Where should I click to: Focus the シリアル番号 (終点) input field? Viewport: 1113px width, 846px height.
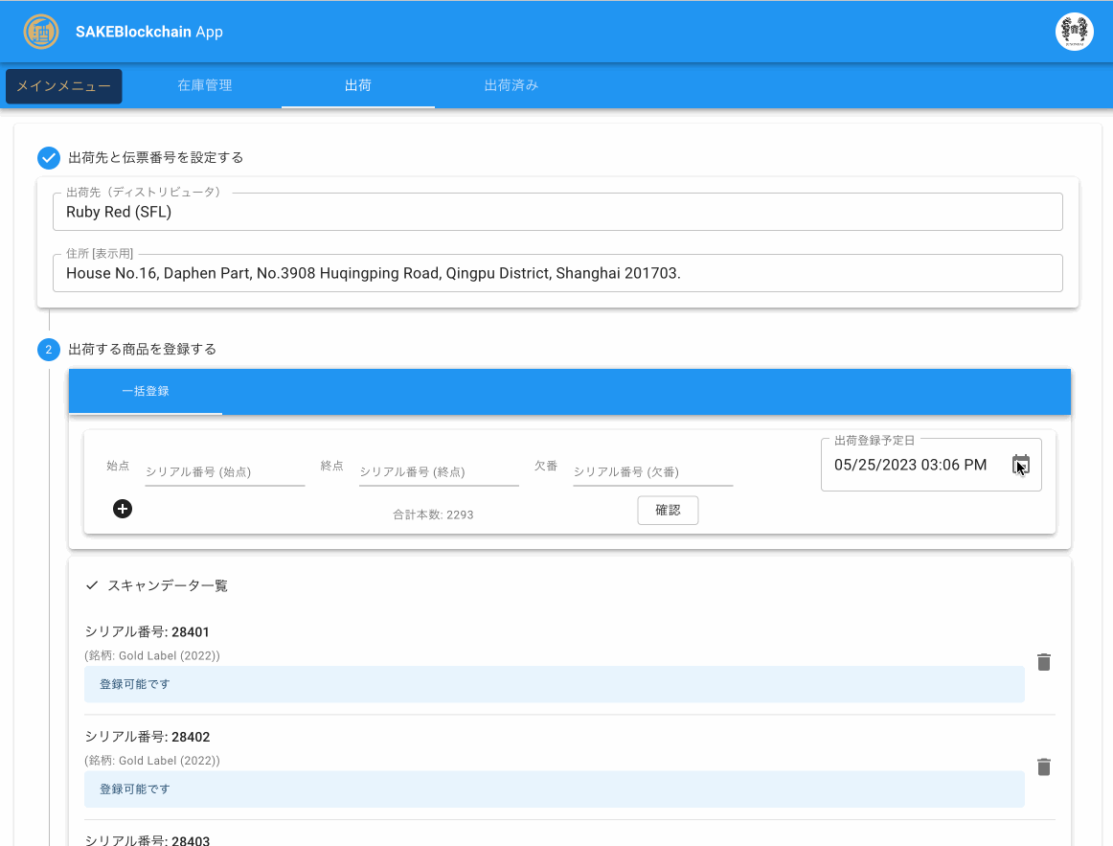439,471
